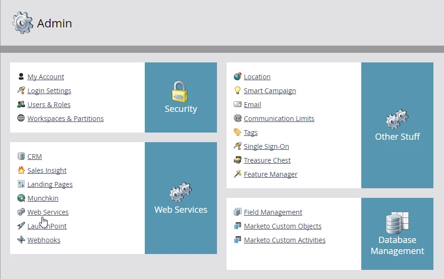
Task: Open the Email admin link
Action: point(252,105)
